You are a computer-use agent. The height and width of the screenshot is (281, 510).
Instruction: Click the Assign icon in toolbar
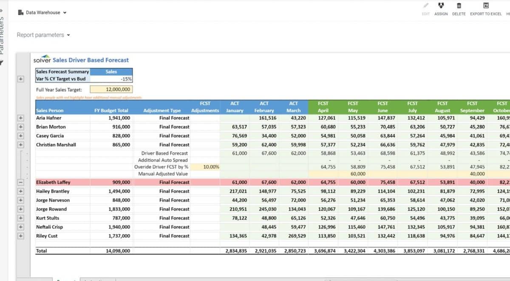coord(441,6)
